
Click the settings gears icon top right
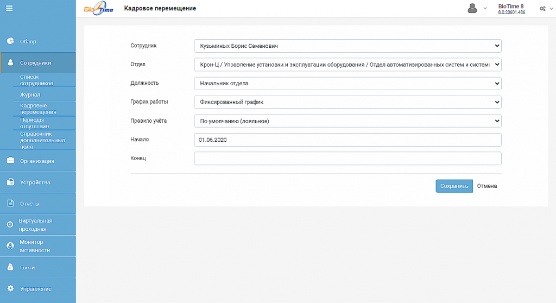(x=542, y=9)
